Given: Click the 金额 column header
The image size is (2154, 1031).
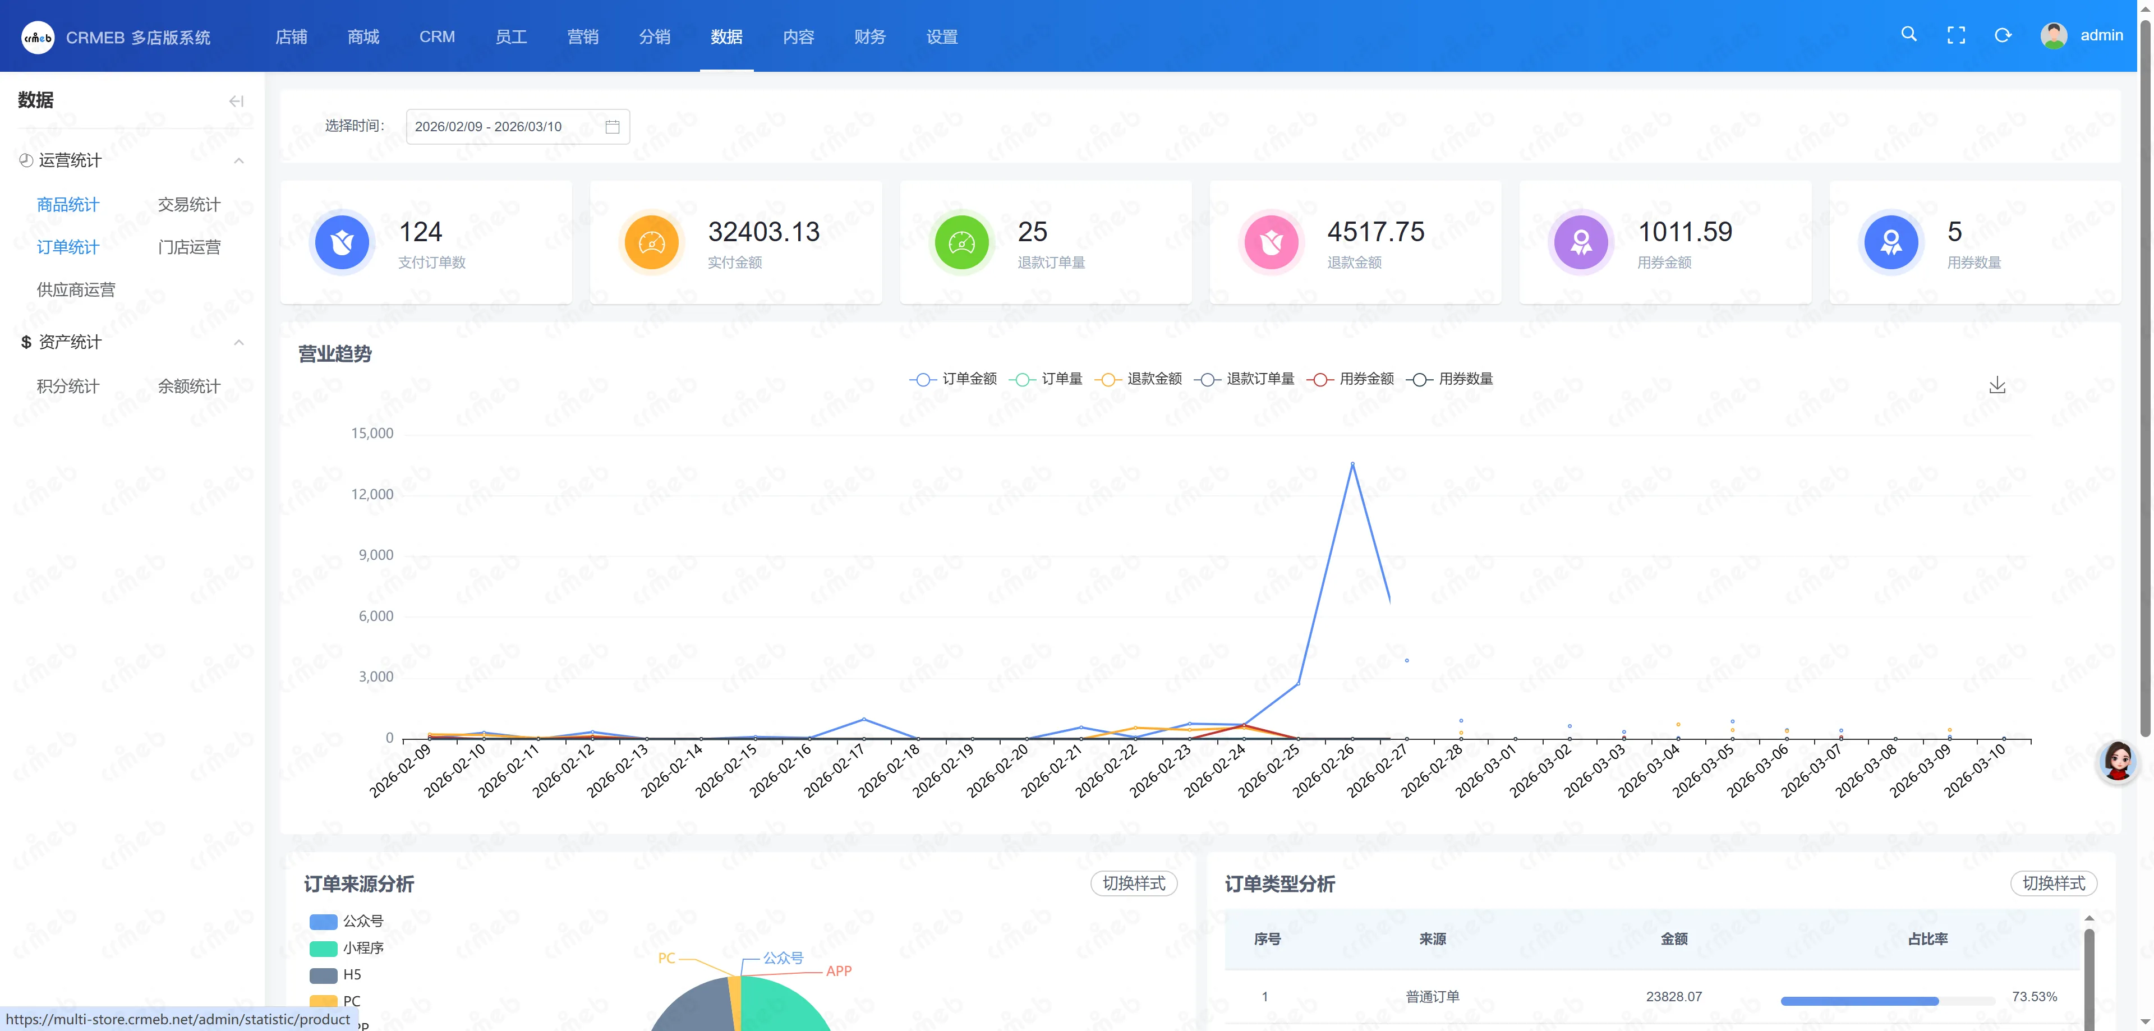Looking at the screenshot, I should coord(1674,939).
